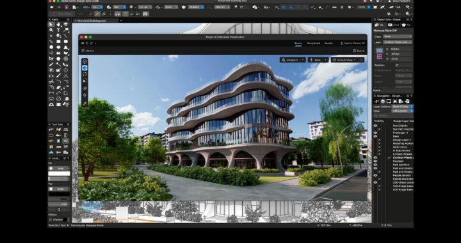Hide the Park furniture layer

coord(375,164)
